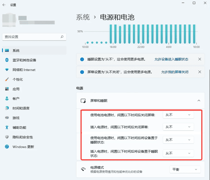The width and height of the screenshot is (210, 180).
Task: Open 应用 settings
Action: click(x=34, y=89)
